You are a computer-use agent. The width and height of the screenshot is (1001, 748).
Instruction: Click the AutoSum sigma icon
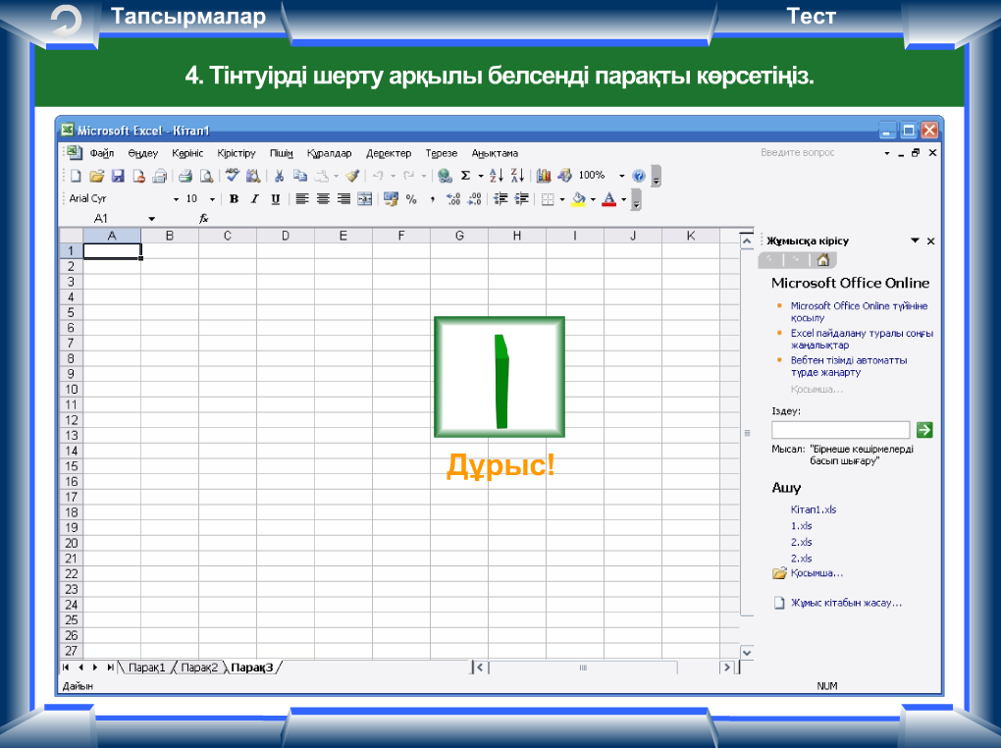(x=465, y=177)
